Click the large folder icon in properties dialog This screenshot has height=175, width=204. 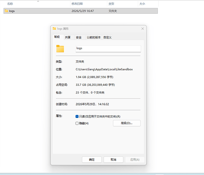[60, 49]
